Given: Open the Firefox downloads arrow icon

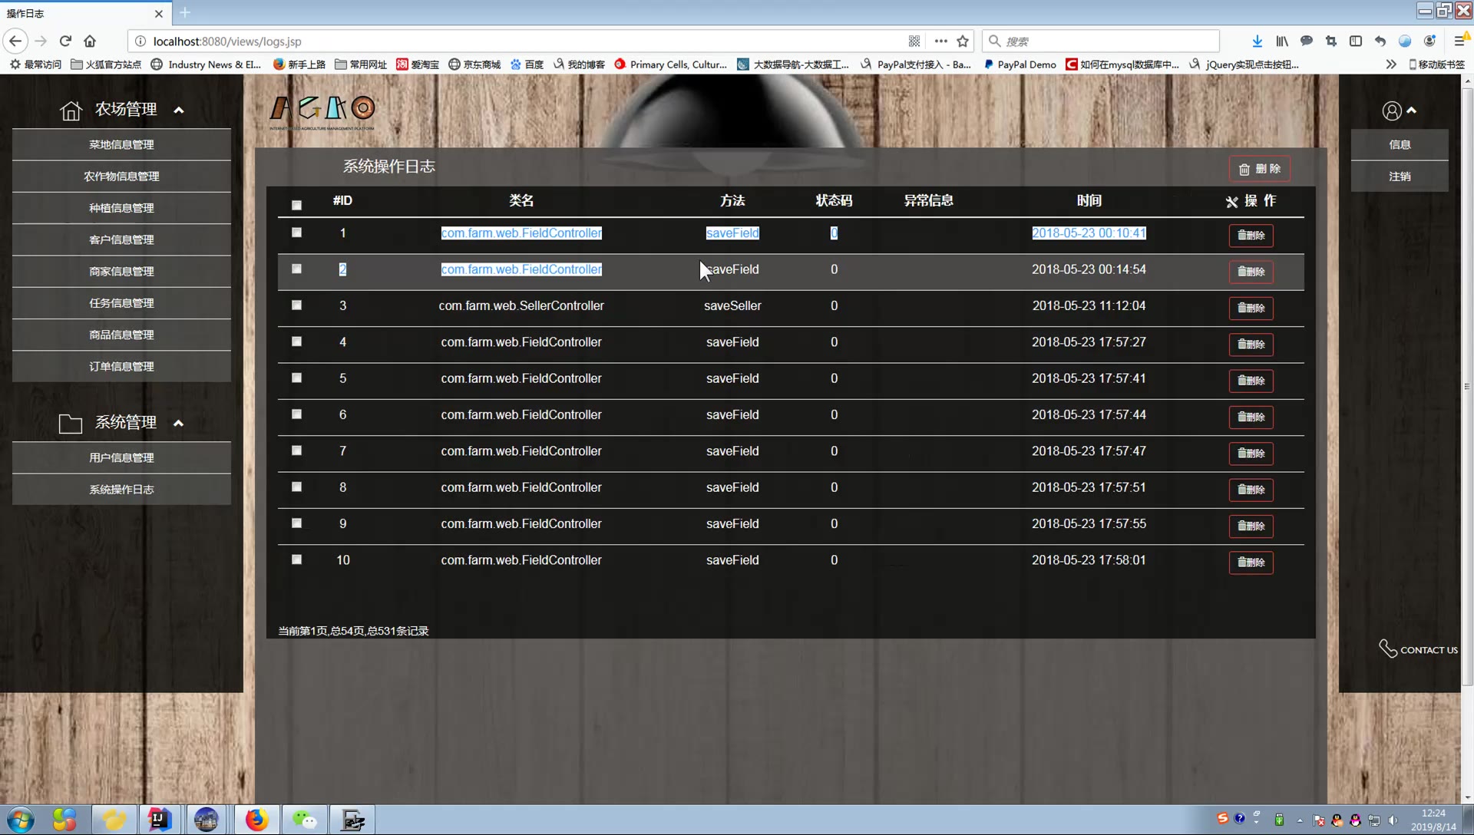Looking at the screenshot, I should pos(1257,41).
